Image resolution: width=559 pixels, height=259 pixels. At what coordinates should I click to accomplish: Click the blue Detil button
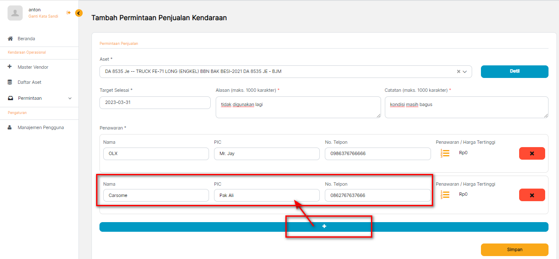click(514, 71)
